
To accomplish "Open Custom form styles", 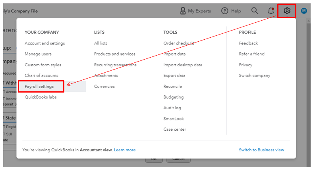I will [43, 65].
